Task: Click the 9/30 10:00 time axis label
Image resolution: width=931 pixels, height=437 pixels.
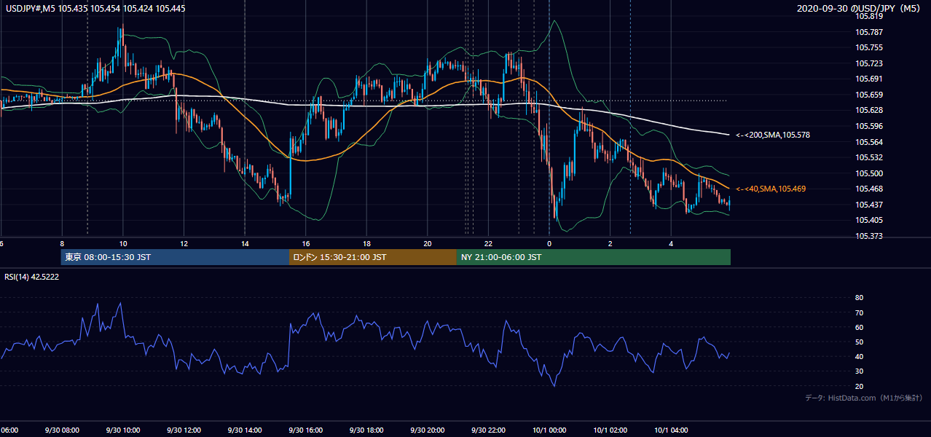Action: pos(122,430)
